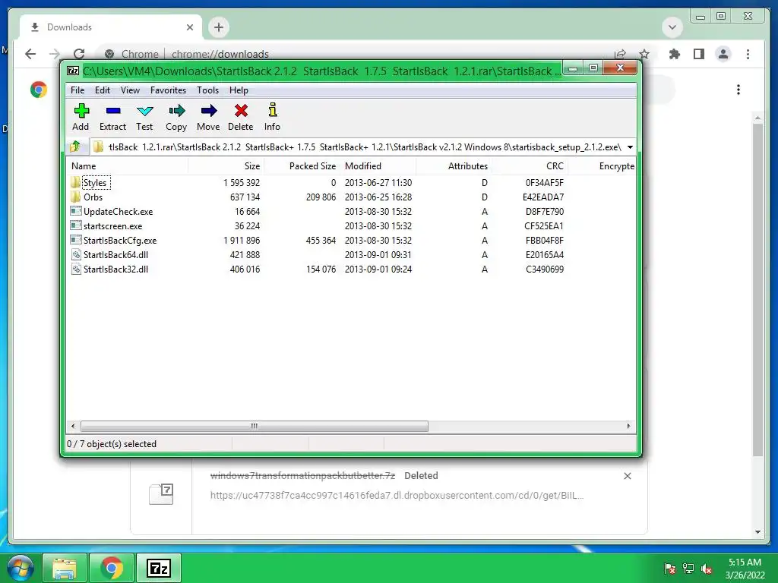The image size is (778, 583).
Task: Click the muted volume tray icon
Action: pos(707,569)
